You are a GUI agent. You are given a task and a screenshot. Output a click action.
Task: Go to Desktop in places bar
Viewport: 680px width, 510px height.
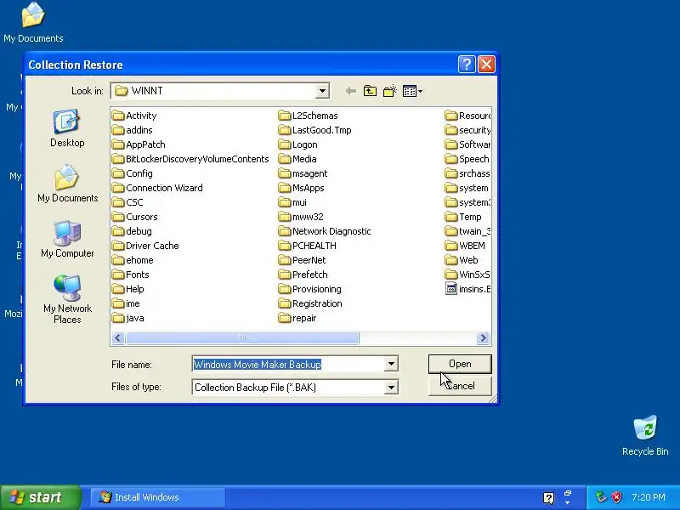[x=67, y=128]
